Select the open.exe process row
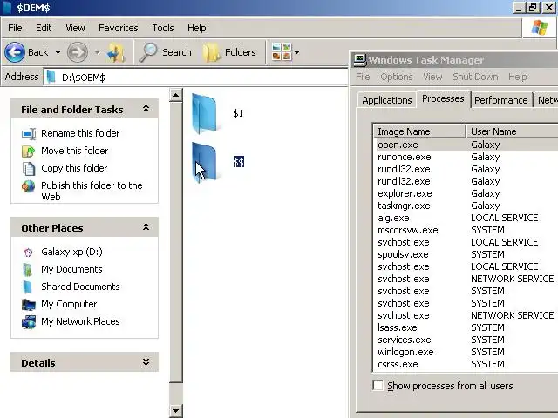 tap(466, 145)
